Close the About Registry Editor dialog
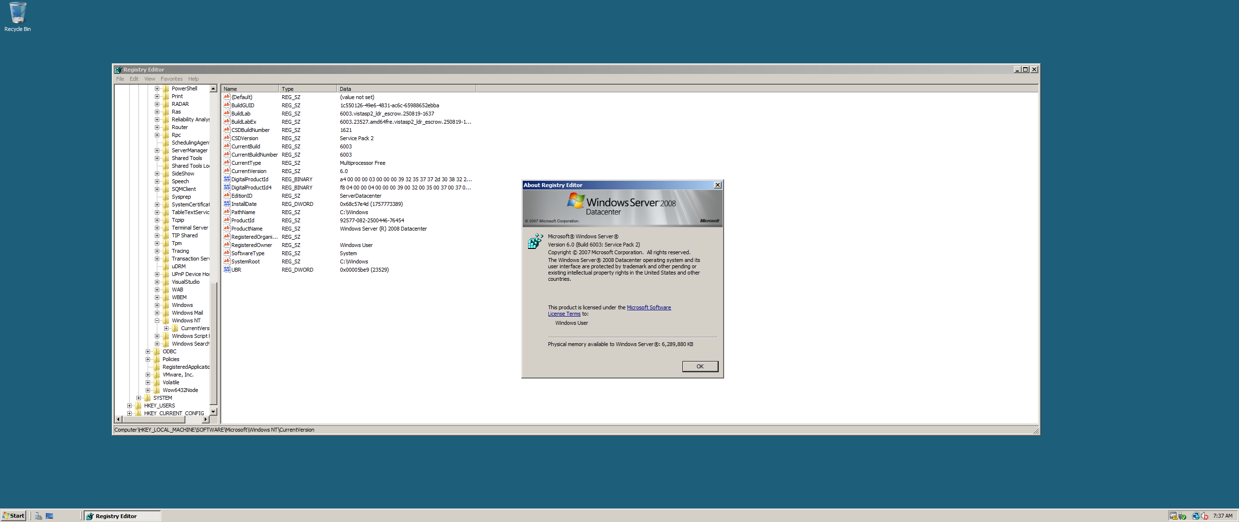 [x=718, y=185]
